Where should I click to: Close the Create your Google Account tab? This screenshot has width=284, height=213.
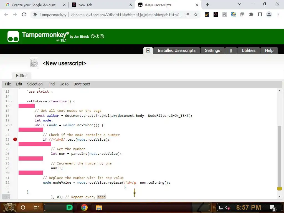coord(64,5)
